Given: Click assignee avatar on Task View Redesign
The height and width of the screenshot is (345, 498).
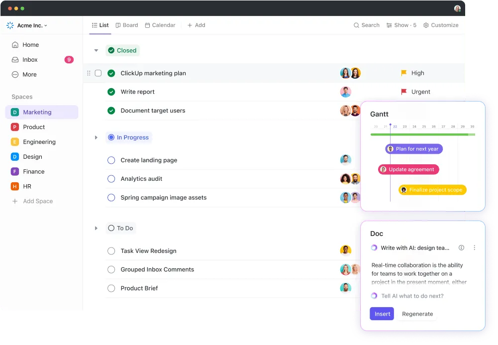Looking at the screenshot, I should pos(346,250).
